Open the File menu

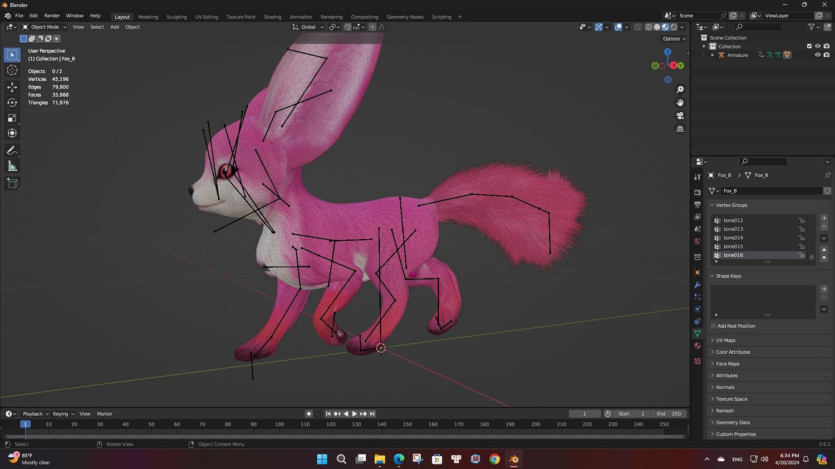pyautogui.click(x=19, y=16)
